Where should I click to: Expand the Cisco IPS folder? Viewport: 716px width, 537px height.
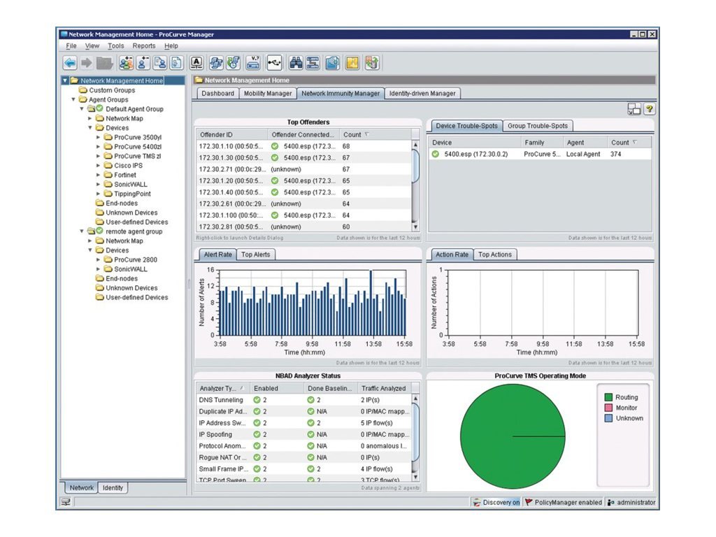tap(98, 165)
